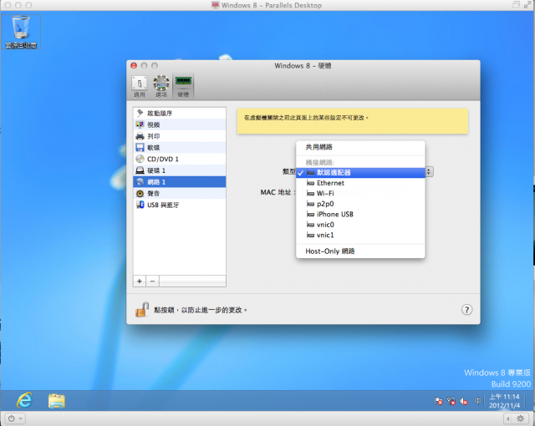Click the Parallels status bar gear icon
535x426 pixels.
[x=520, y=418]
